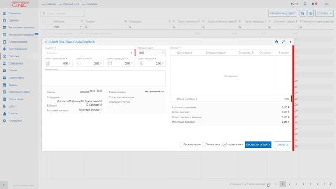Open Пациенты in the sidebar
Screen dimensions: 336x189
[x=15, y=13]
